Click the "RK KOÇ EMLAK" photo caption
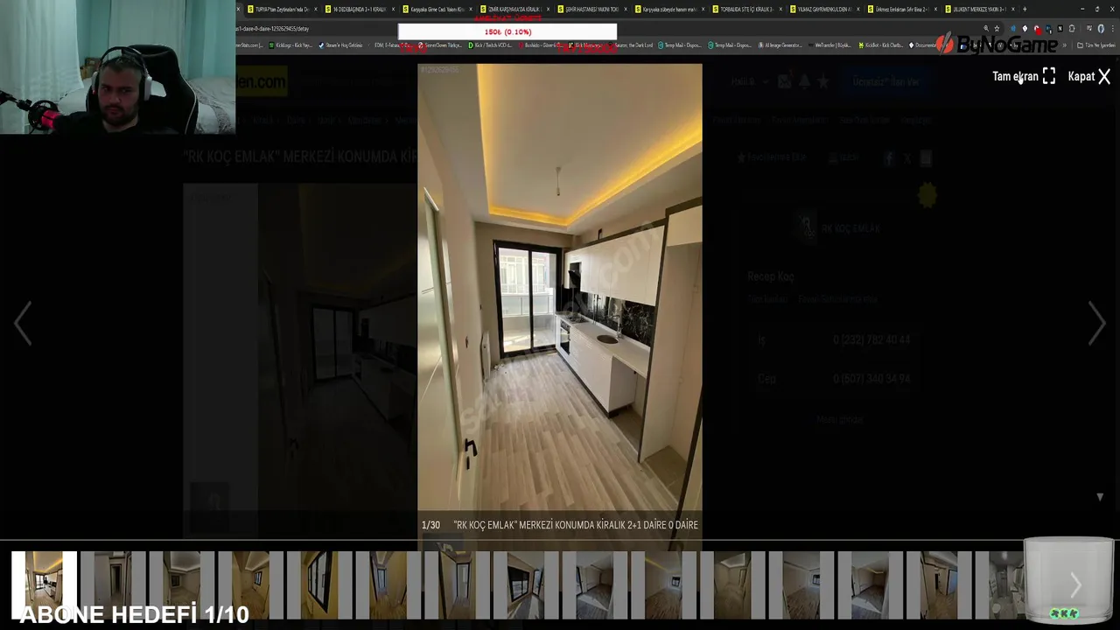Screen dimensions: 1120x630 [576, 525]
